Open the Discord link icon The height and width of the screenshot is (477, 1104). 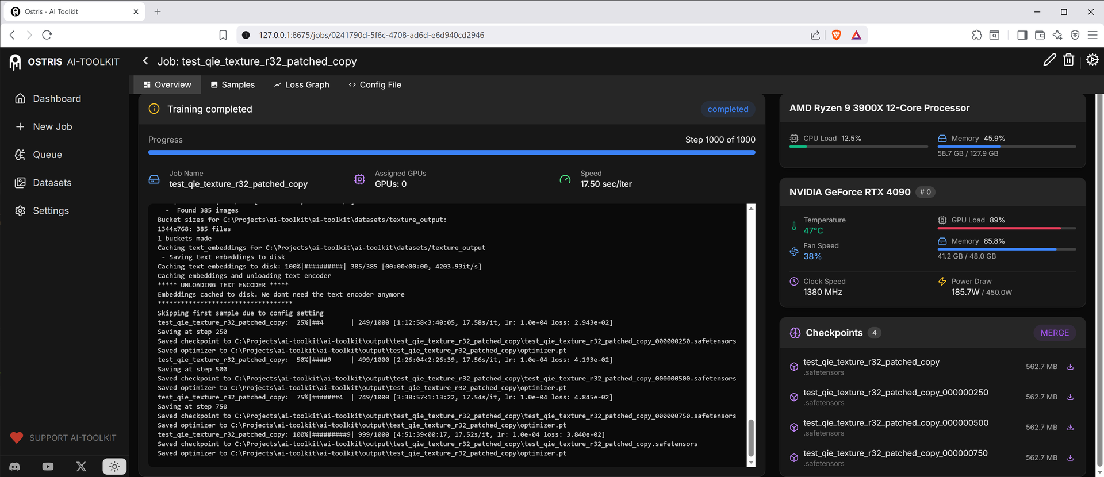[15, 467]
